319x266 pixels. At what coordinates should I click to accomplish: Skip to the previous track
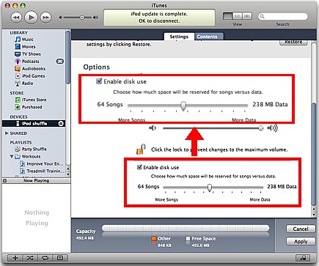coord(17,18)
